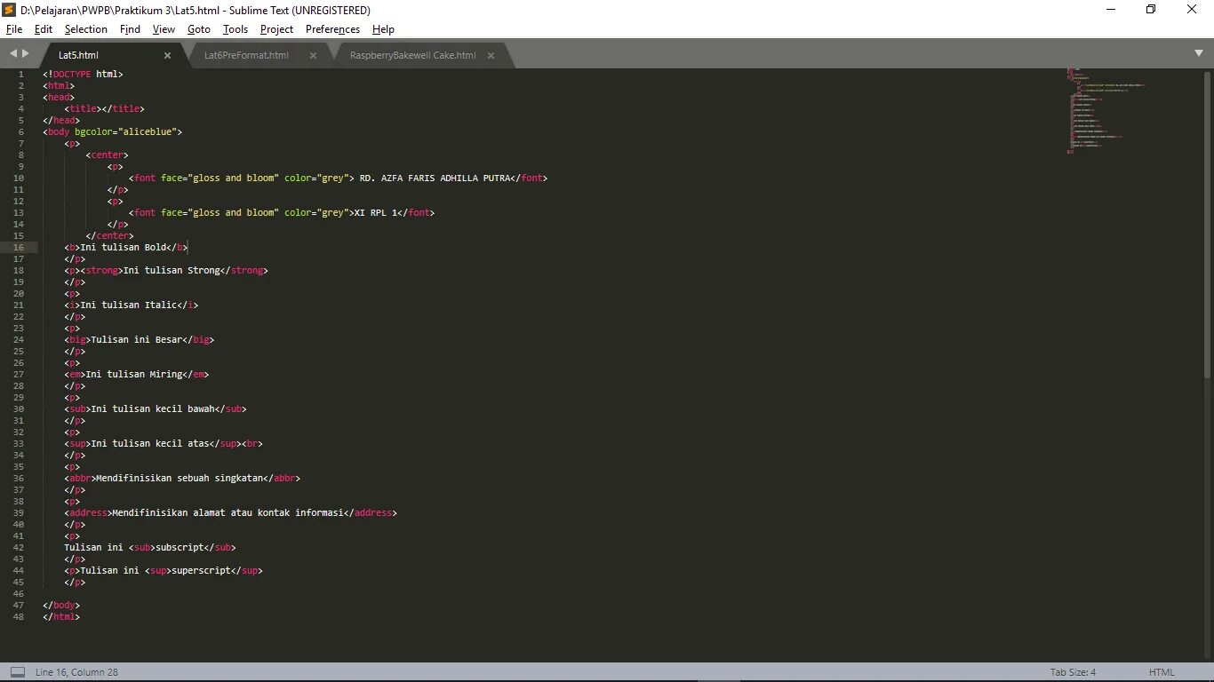The height and width of the screenshot is (682, 1214).
Task: Click the empty title tag line
Action: click(104, 108)
